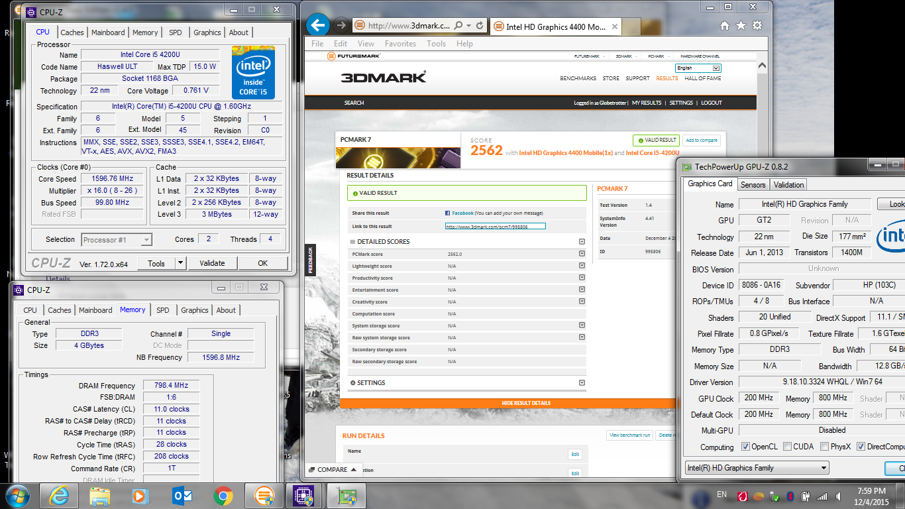Refresh the 3dmark.com page in IE
The image size is (905, 509).
coord(480,26)
